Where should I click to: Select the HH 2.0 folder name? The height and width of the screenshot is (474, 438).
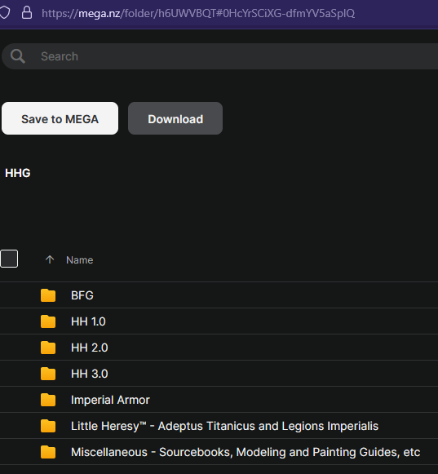90,348
